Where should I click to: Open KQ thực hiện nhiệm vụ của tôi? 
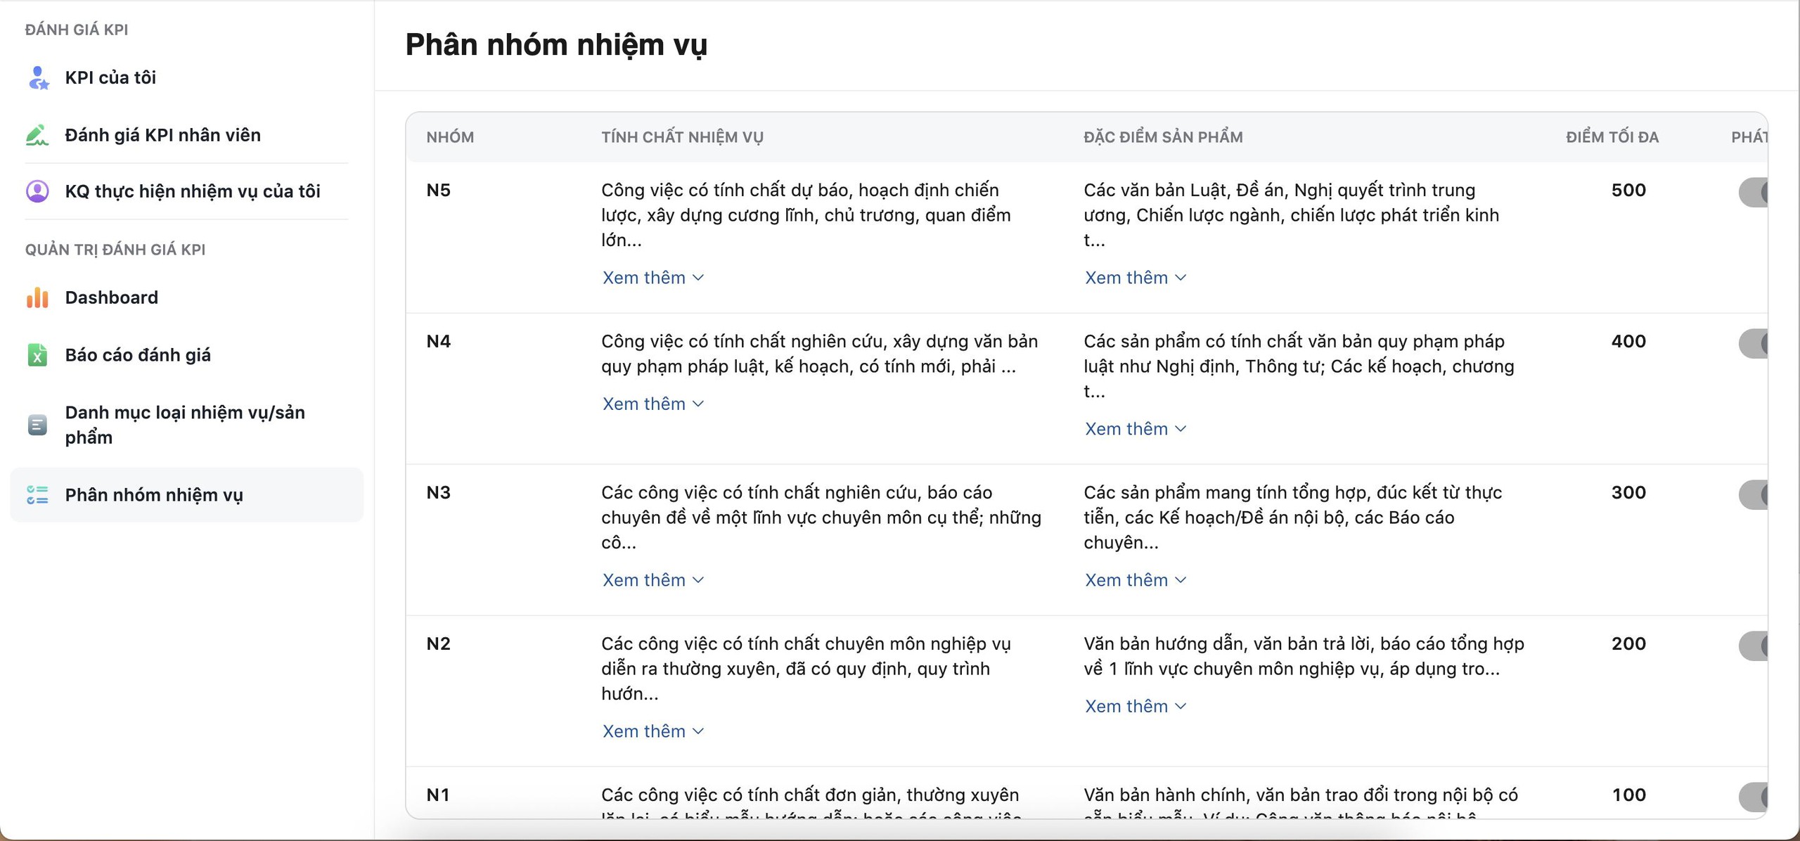(x=193, y=191)
